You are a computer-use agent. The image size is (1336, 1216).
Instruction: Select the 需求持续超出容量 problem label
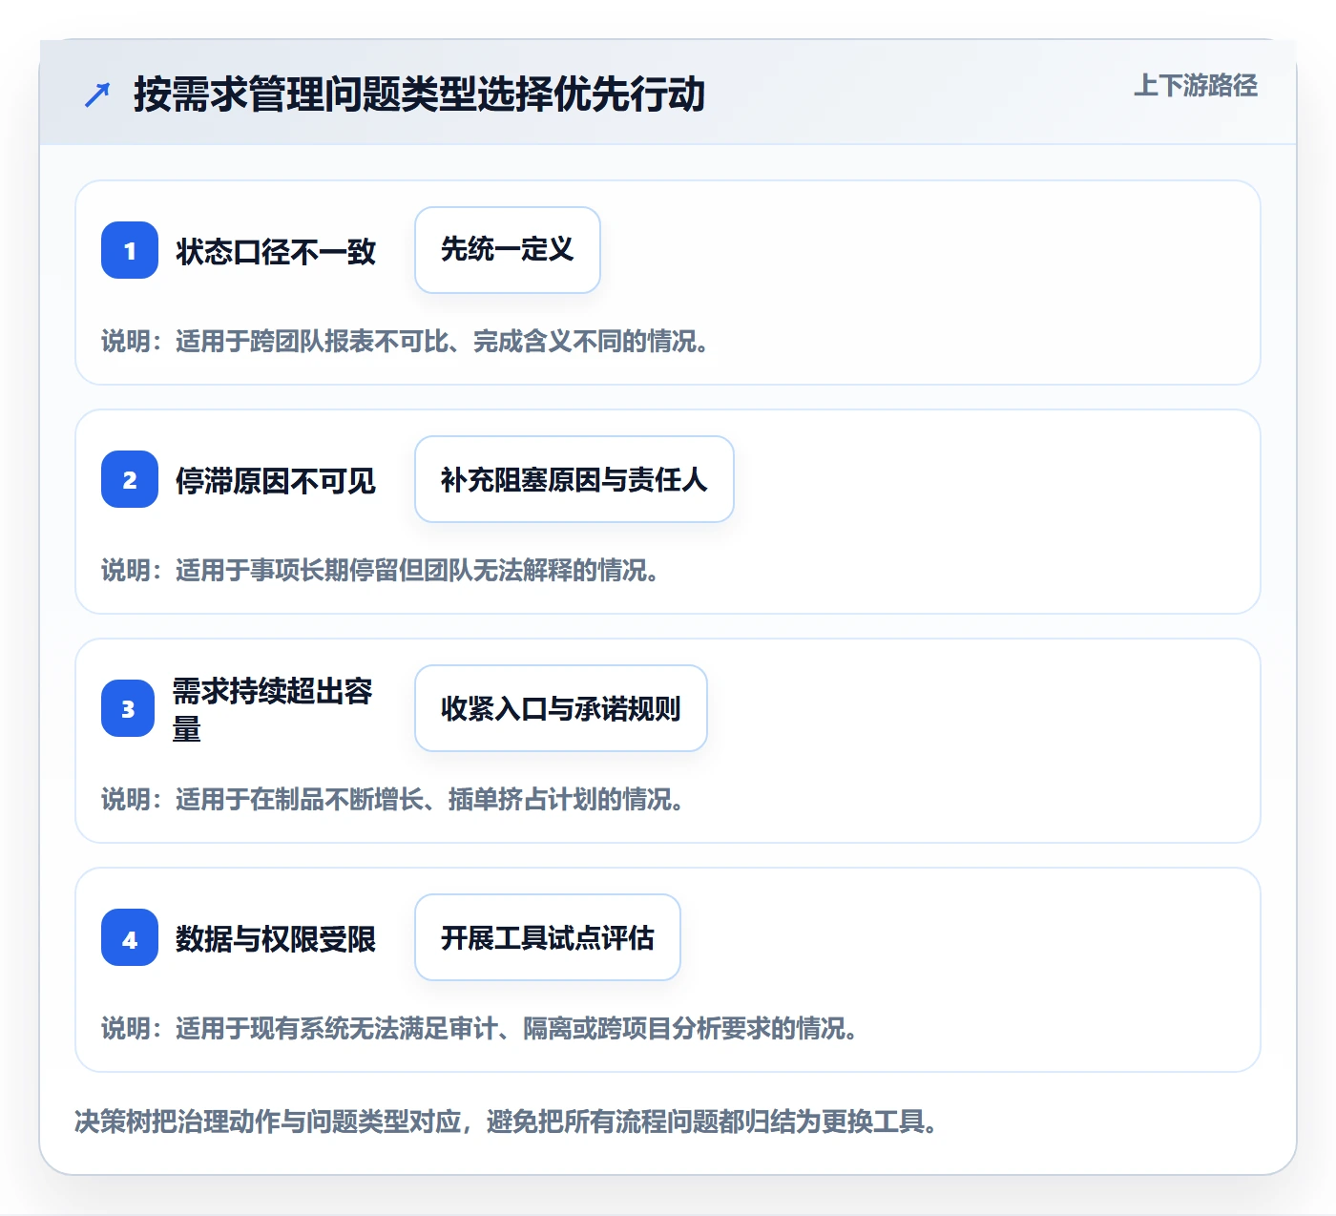tap(273, 709)
